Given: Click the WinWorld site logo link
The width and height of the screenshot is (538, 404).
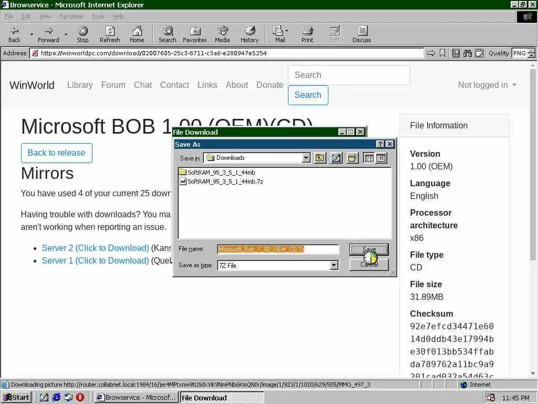Looking at the screenshot, I should pos(32,85).
